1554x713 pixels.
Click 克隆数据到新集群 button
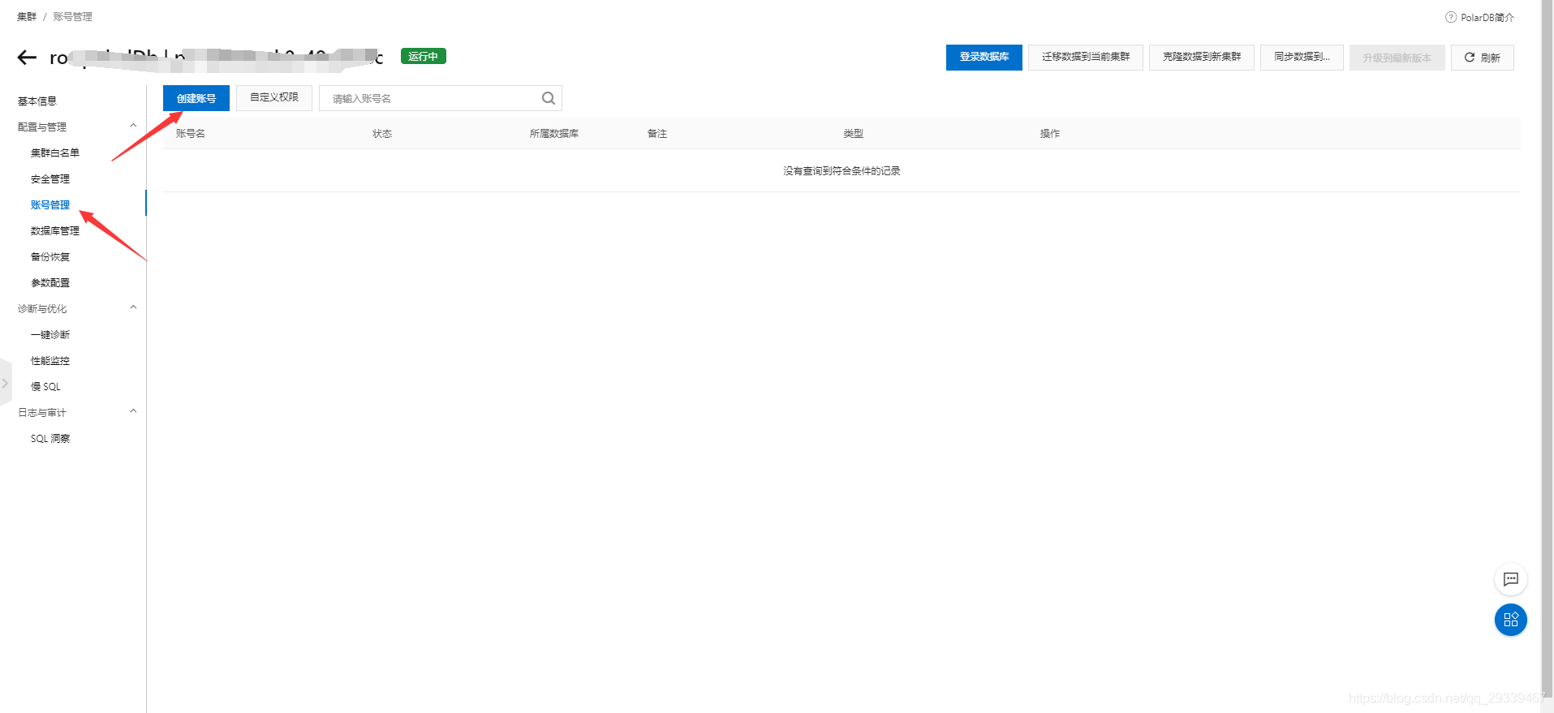(x=1202, y=57)
